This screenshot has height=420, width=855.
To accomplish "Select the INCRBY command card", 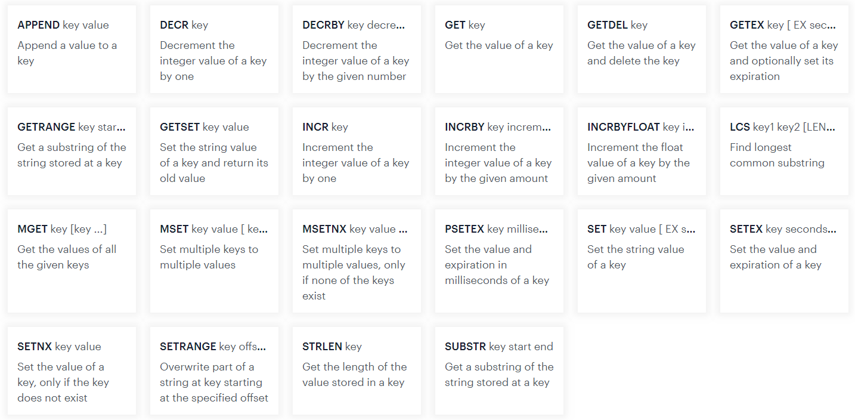I will pyautogui.click(x=499, y=151).
